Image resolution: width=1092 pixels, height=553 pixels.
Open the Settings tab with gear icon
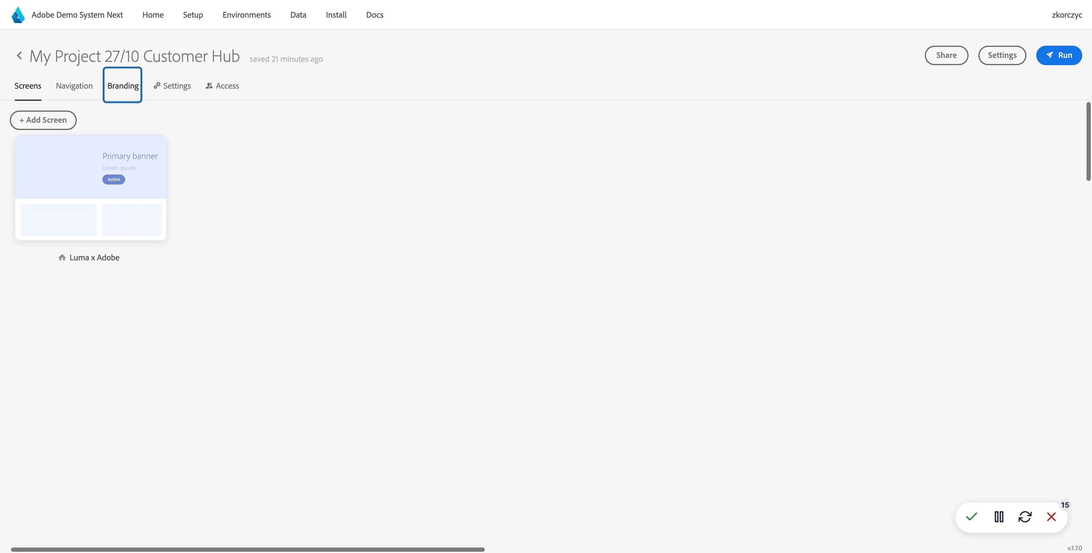coord(172,86)
